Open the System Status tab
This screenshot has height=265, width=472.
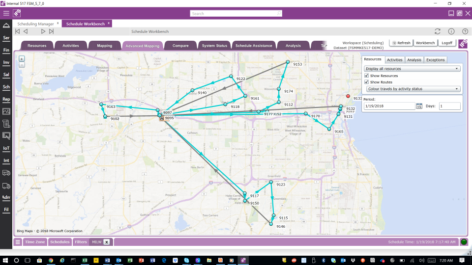pos(214,46)
